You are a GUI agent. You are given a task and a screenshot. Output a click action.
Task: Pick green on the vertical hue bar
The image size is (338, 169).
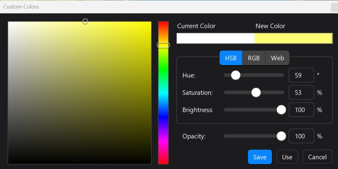[x=163, y=69]
